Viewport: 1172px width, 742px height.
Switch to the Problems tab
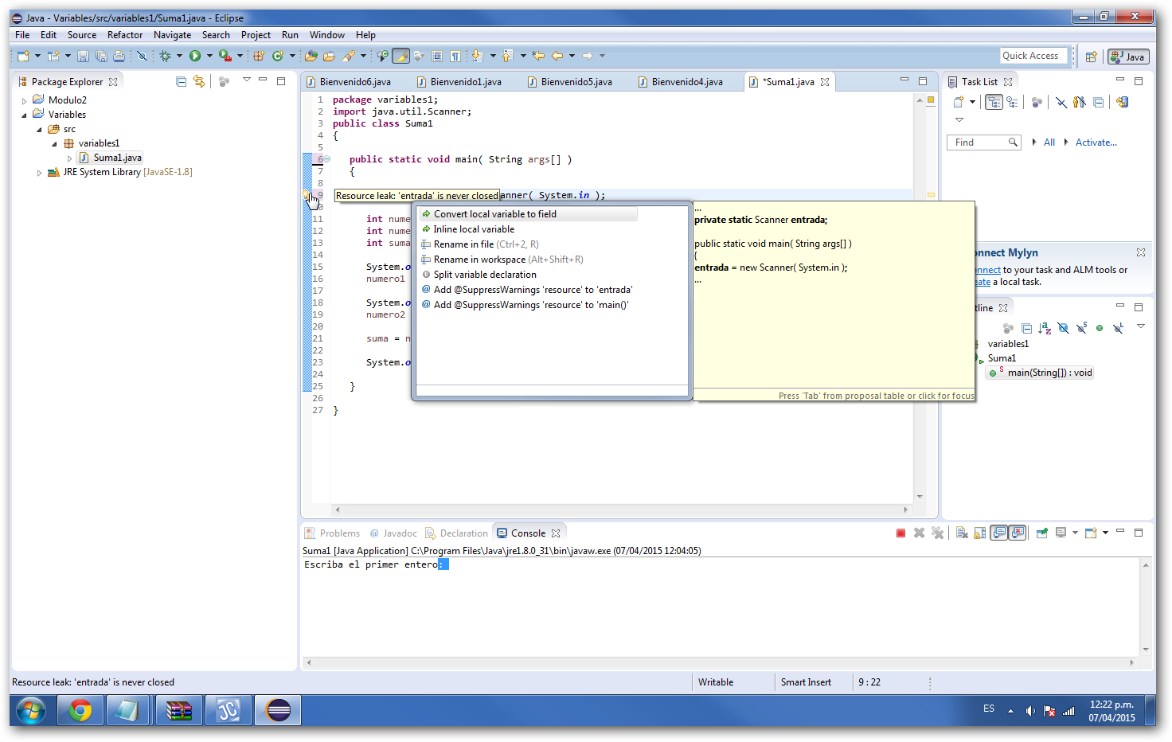[x=332, y=533]
